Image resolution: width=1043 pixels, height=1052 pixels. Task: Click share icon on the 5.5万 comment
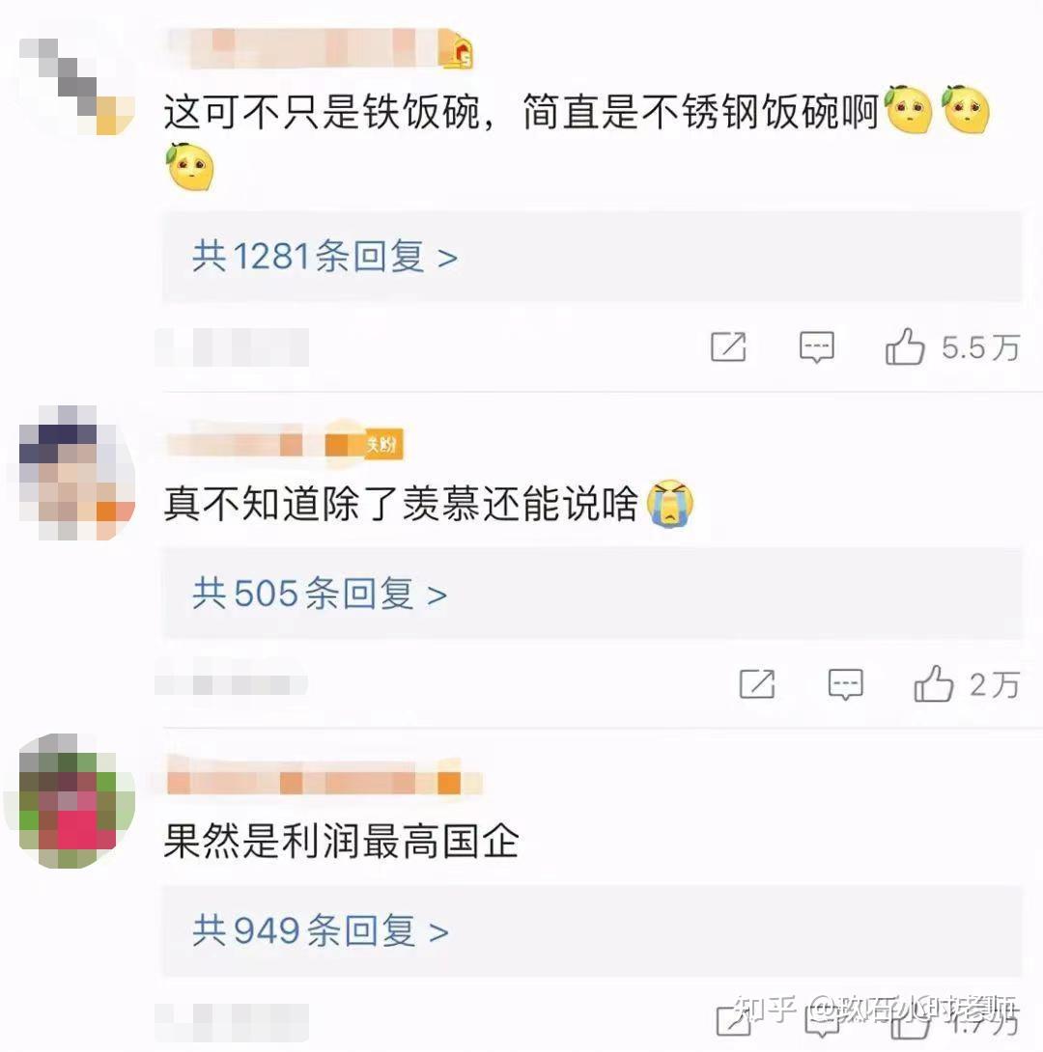728,346
